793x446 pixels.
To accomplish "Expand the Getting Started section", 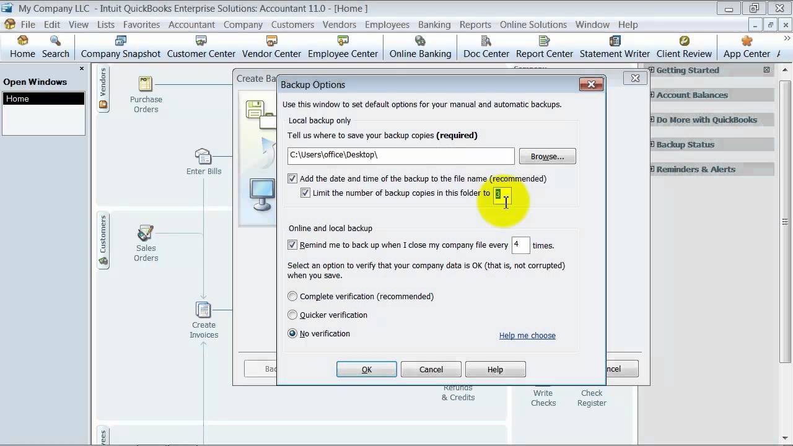I will [x=652, y=70].
